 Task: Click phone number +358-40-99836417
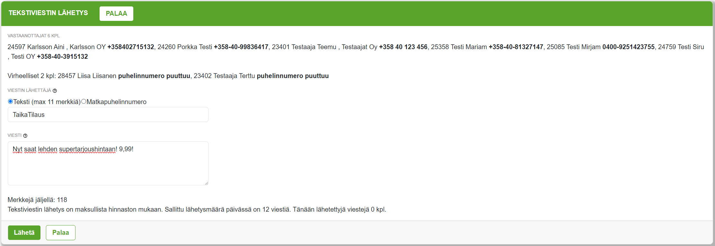pos(241,47)
